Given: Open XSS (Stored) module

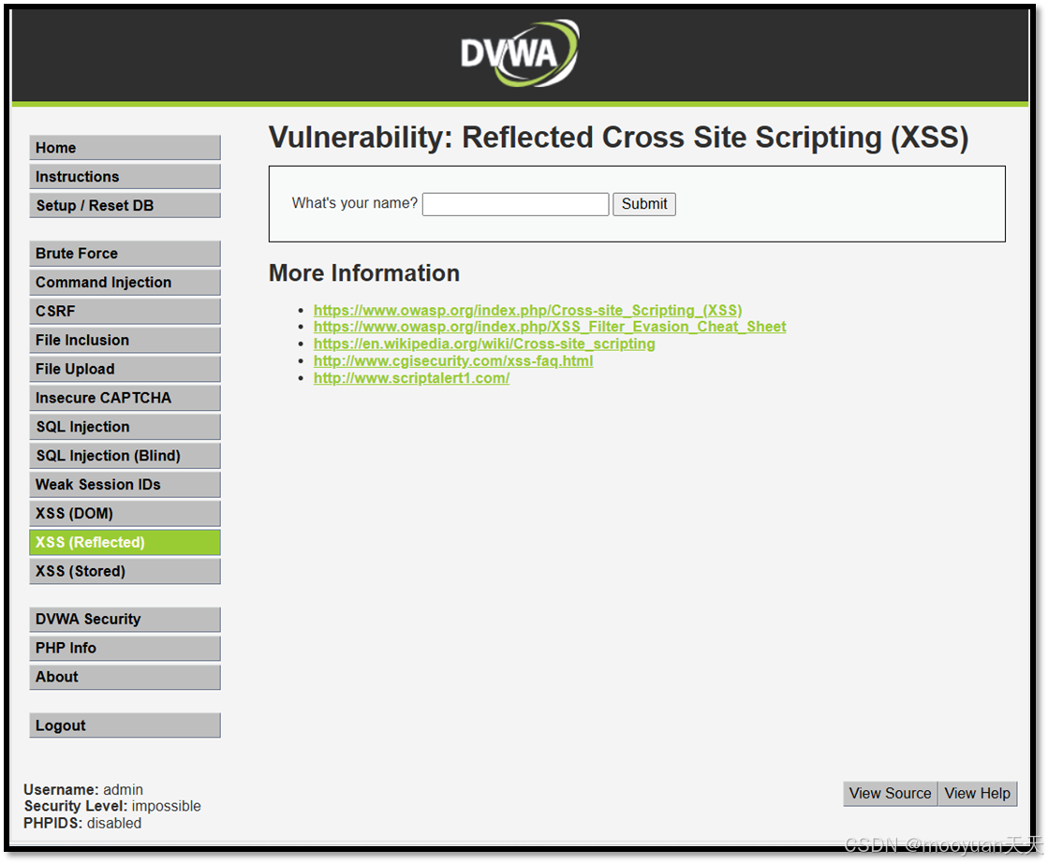Looking at the screenshot, I should pyautogui.click(x=125, y=571).
